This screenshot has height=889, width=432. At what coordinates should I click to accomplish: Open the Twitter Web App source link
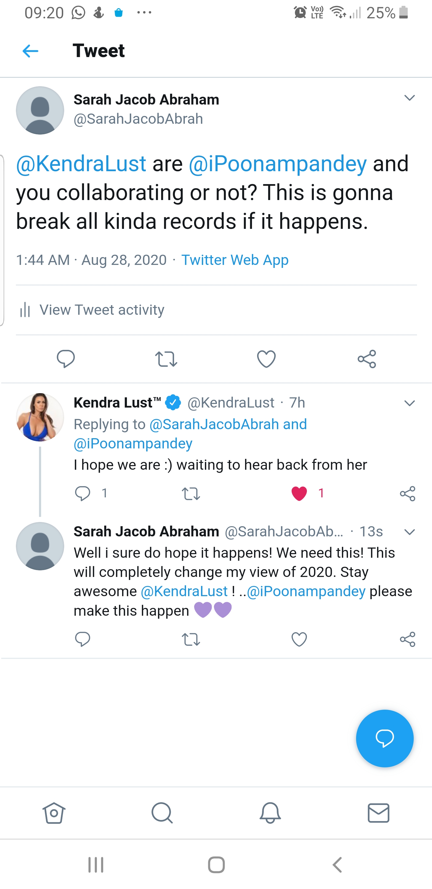pyautogui.click(x=235, y=260)
